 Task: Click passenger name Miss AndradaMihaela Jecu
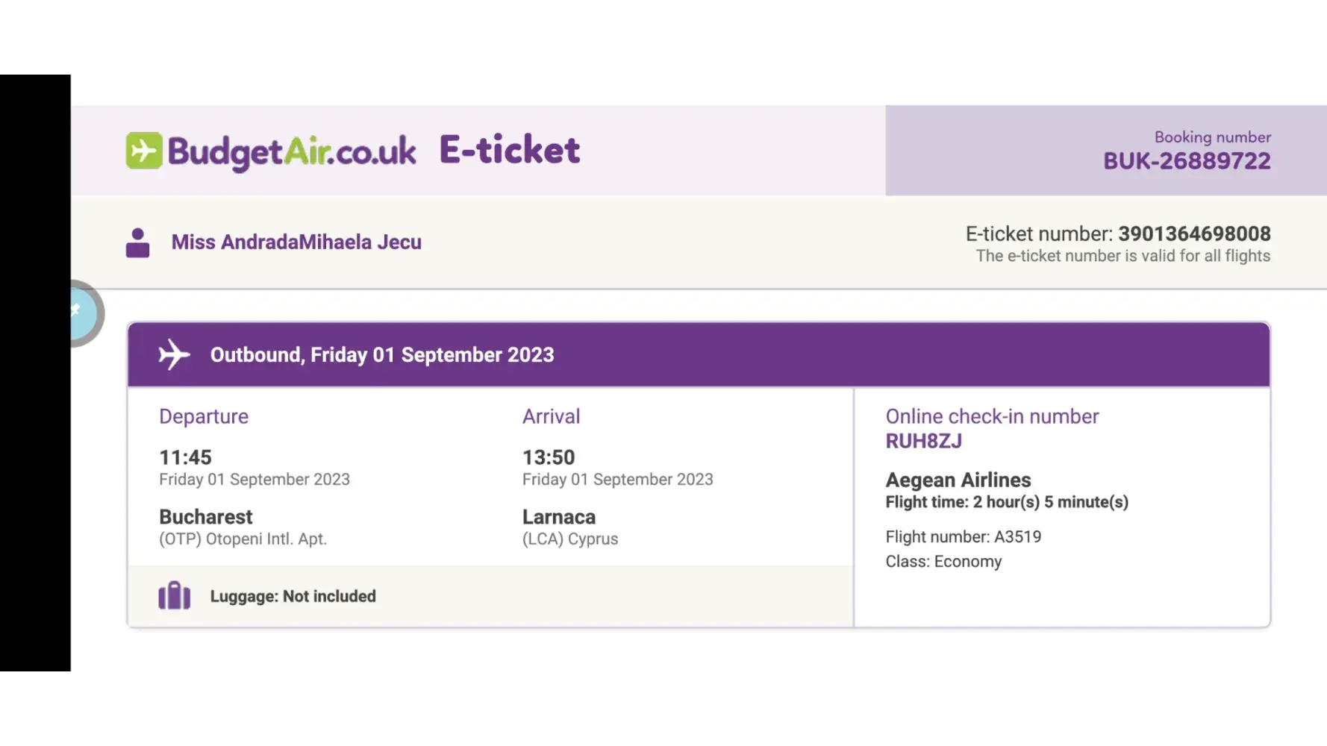296,242
